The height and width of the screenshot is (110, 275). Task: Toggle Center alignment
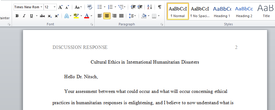click(x=107, y=16)
